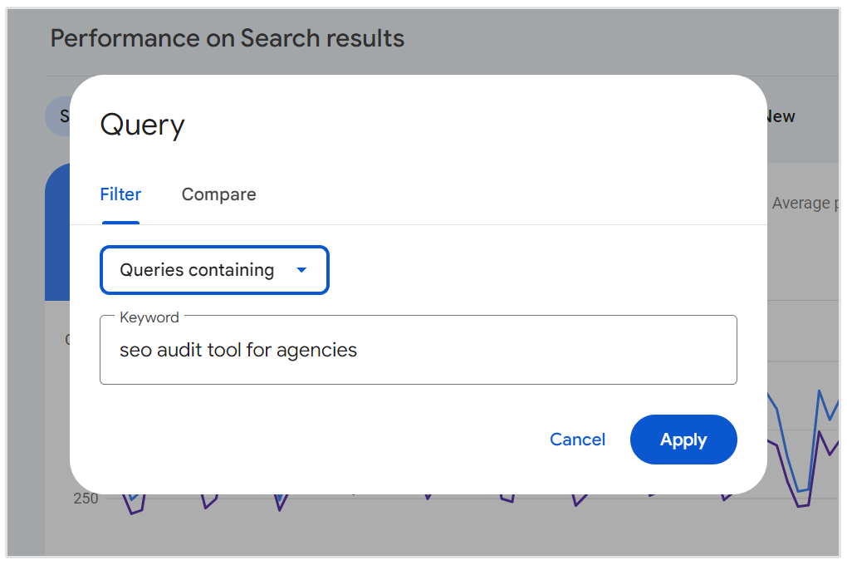The height and width of the screenshot is (565, 847).
Task: Select the blue metric card behind dialog
Action: [56, 233]
